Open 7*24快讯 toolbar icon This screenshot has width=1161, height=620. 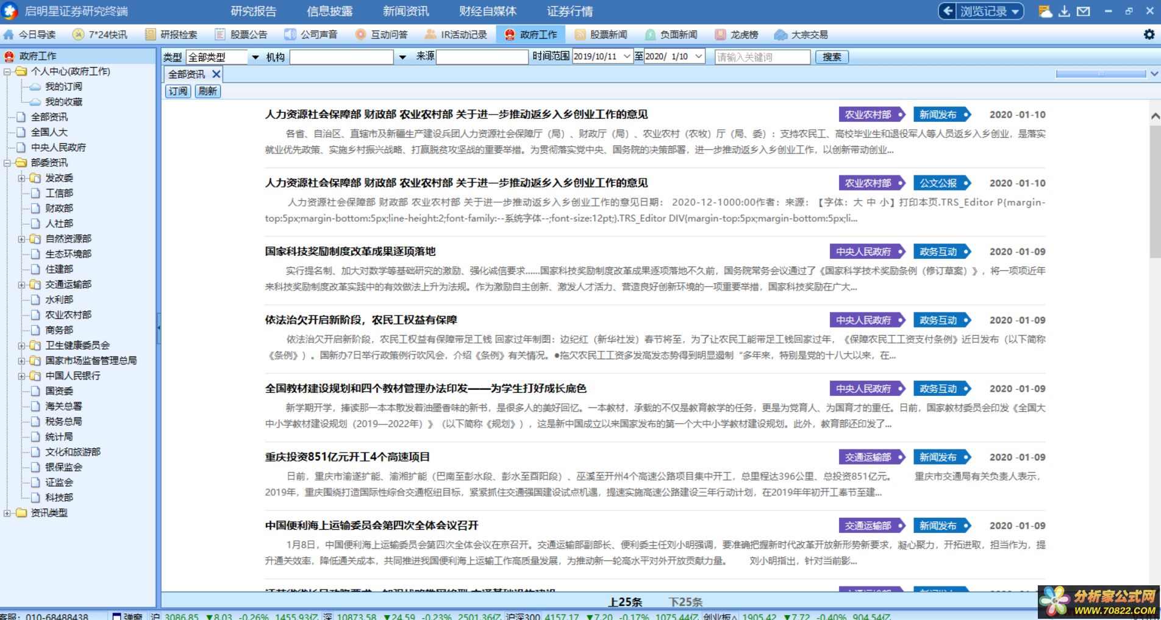[x=78, y=35]
